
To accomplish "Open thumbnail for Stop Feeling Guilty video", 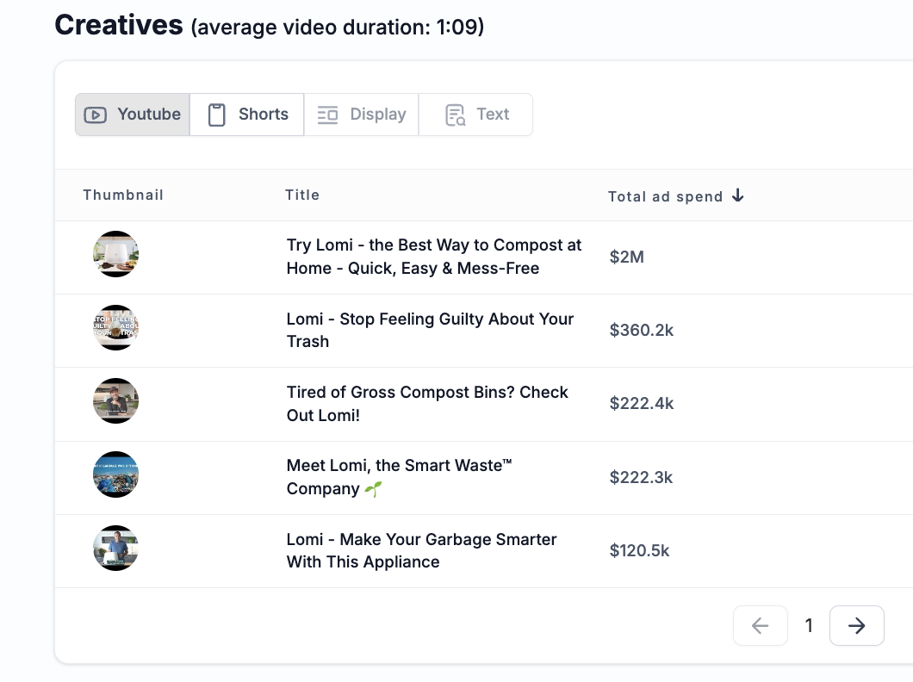I will 116,327.
